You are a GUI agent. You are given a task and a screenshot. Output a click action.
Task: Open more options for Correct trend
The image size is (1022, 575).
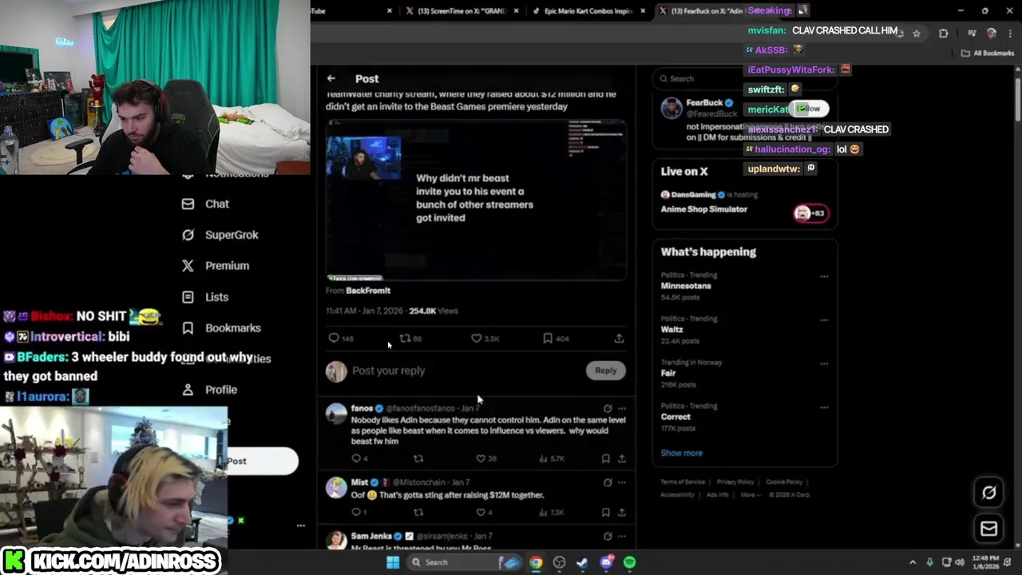824,407
